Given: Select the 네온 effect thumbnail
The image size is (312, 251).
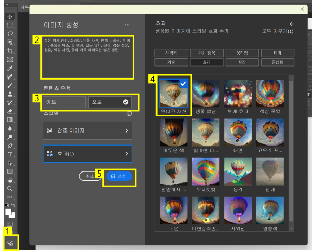Looking at the screenshot, I should (174, 210).
